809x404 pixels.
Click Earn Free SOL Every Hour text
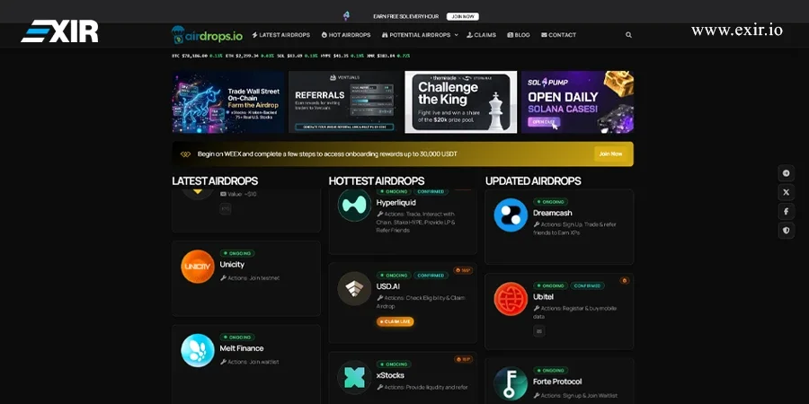click(406, 16)
